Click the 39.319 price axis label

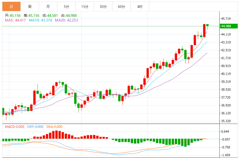(x=226, y=82)
